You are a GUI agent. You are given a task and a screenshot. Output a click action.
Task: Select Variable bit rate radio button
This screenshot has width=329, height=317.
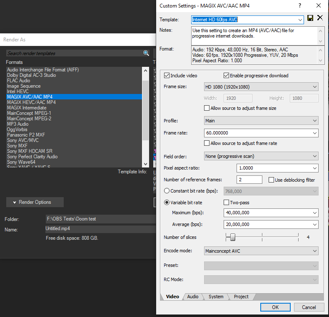pyautogui.click(x=167, y=203)
